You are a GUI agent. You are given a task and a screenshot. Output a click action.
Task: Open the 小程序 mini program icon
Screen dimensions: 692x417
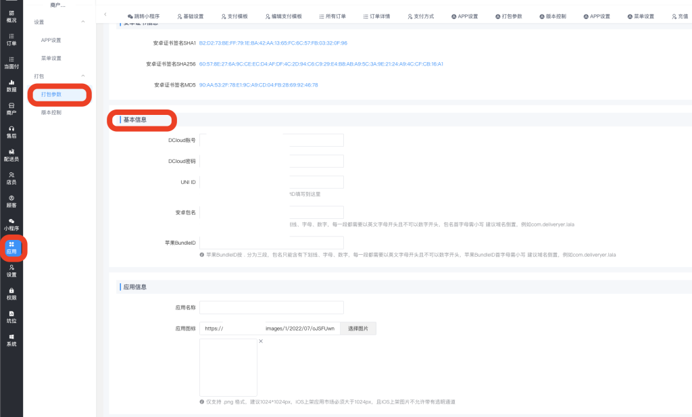pos(11,224)
